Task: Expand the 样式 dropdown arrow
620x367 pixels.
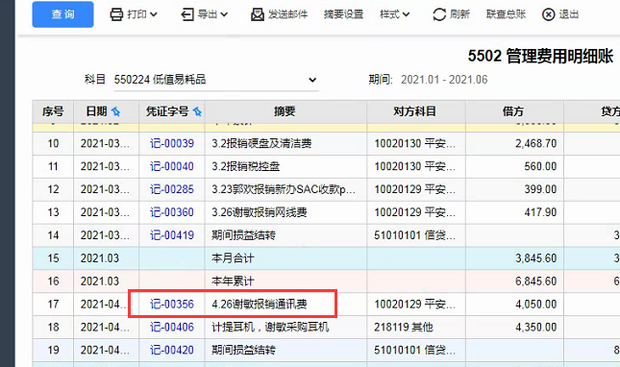Action: [x=406, y=14]
